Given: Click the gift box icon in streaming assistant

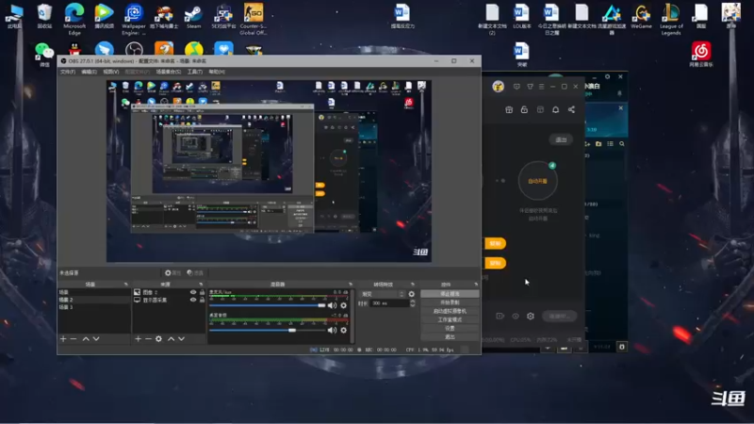Looking at the screenshot, I should (509, 109).
